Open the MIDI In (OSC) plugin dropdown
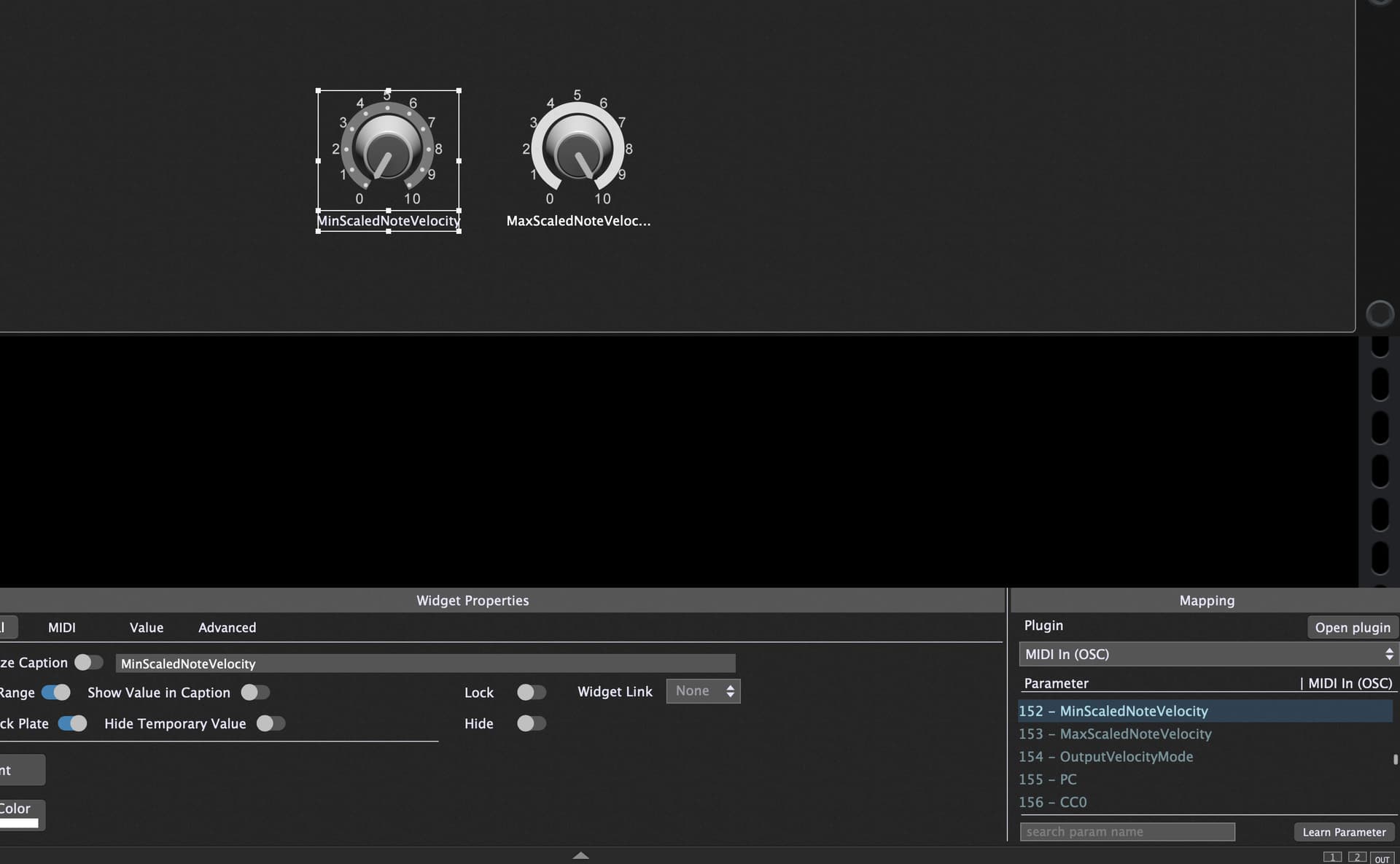This screenshot has height=864, width=1400. tap(1208, 654)
